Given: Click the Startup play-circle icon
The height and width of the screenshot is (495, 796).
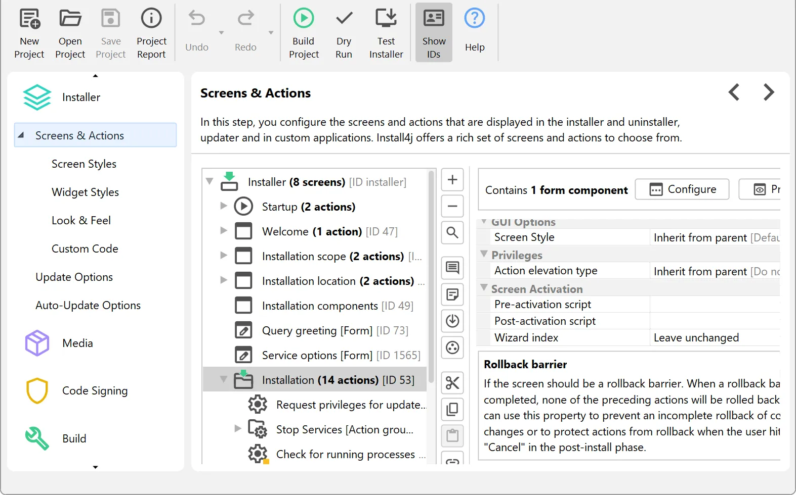Looking at the screenshot, I should pos(243,206).
